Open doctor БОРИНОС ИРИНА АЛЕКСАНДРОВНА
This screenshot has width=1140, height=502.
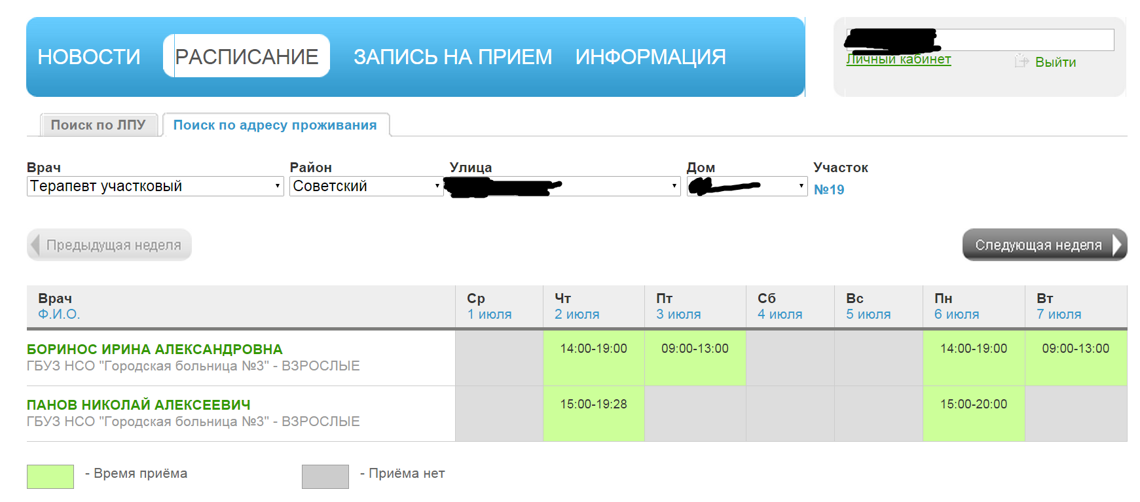[155, 350]
